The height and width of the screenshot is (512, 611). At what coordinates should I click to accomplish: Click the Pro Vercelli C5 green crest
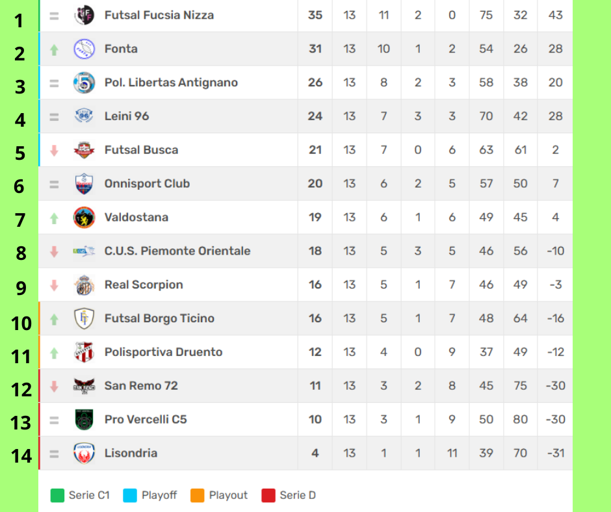(x=84, y=420)
